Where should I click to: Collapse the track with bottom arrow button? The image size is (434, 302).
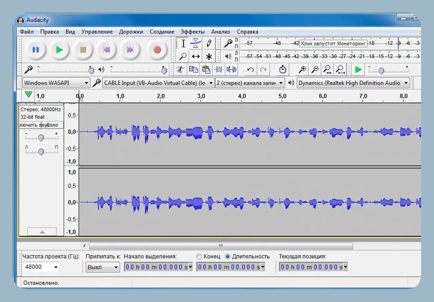tap(42, 232)
